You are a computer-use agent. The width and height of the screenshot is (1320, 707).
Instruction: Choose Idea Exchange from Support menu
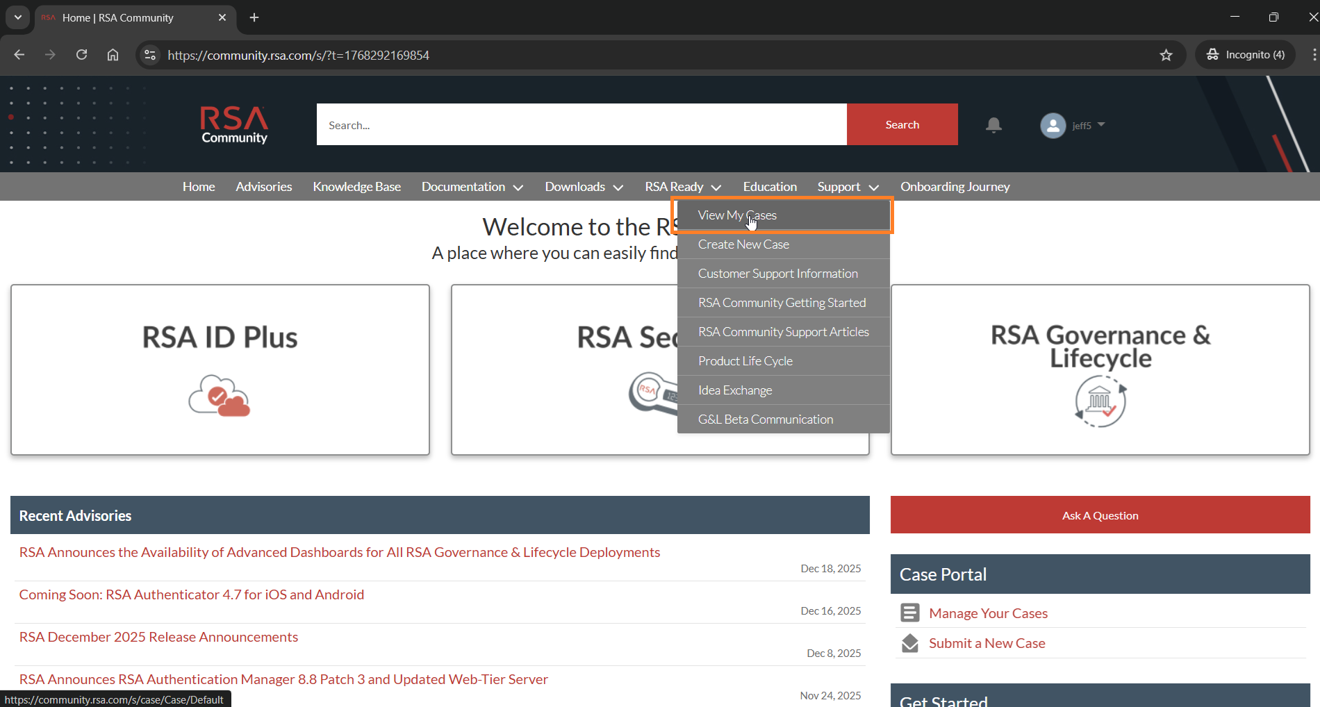pos(735,390)
